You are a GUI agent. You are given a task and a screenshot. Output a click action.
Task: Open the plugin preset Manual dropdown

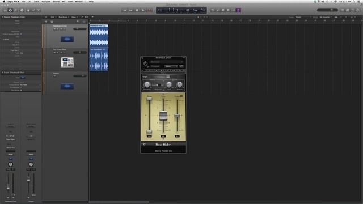click(167, 62)
